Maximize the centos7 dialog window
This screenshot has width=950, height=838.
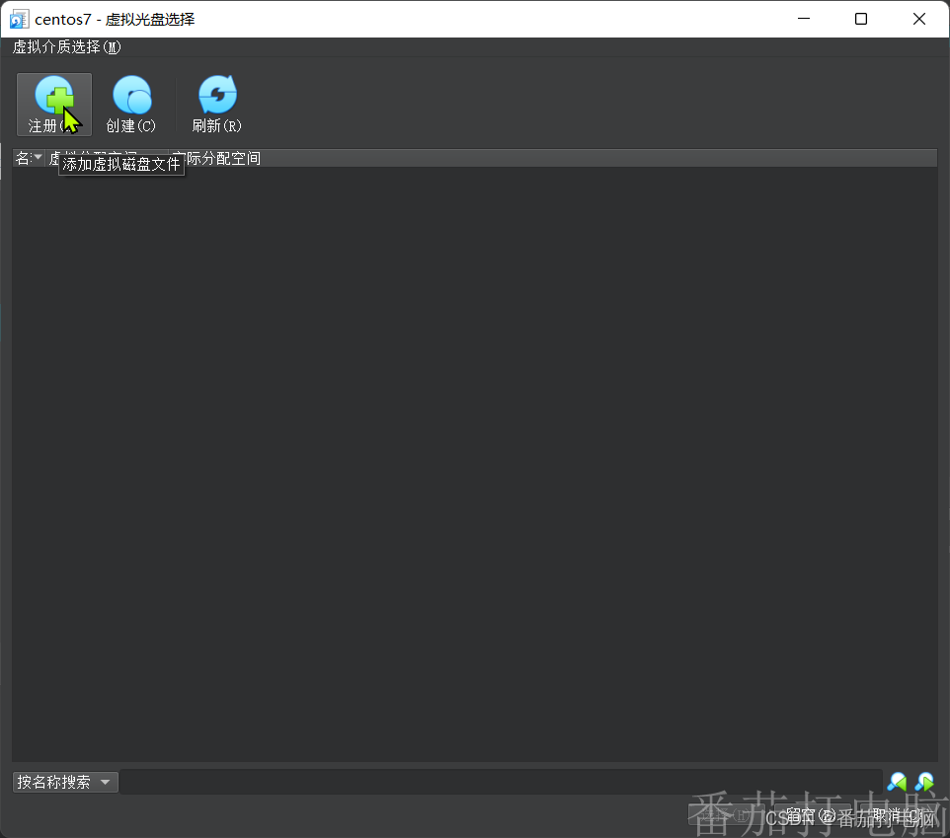861,19
